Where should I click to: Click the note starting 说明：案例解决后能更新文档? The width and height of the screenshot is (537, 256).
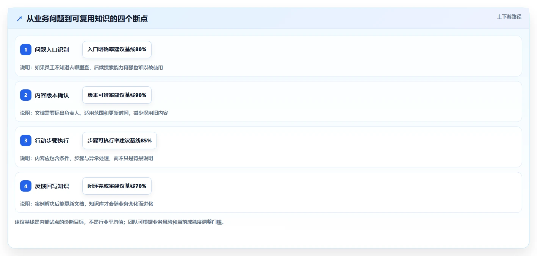[86, 204]
